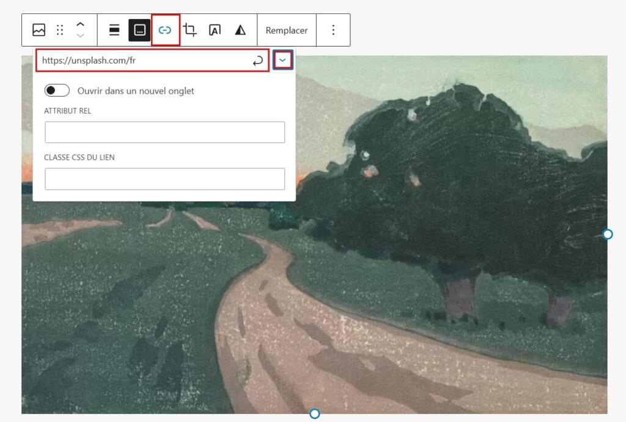Select the unsplash.com URL field
This screenshot has height=422, width=626.
pyautogui.click(x=122, y=61)
